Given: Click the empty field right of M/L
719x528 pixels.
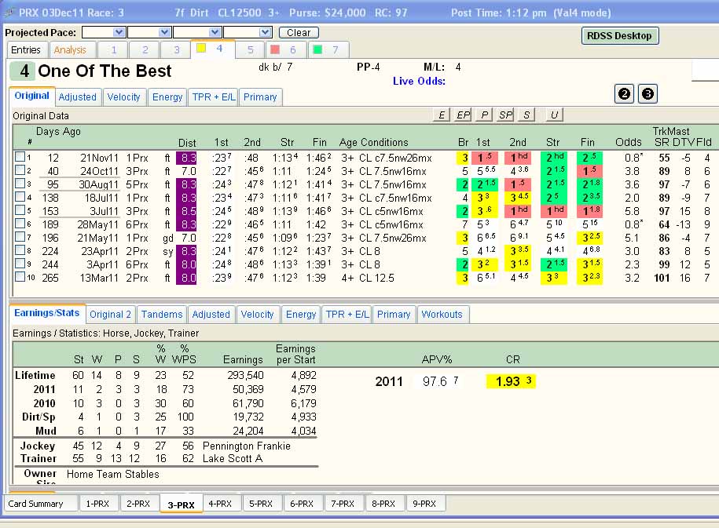Looking at the screenshot, I should 705,71.
